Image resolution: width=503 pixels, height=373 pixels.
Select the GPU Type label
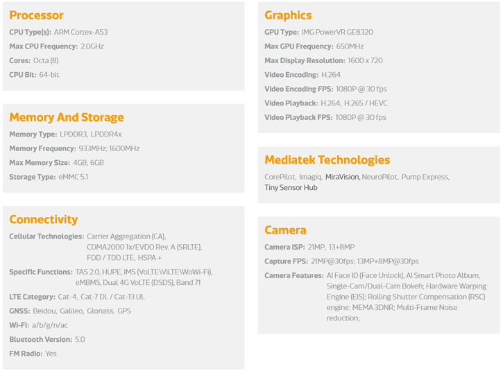point(282,32)
